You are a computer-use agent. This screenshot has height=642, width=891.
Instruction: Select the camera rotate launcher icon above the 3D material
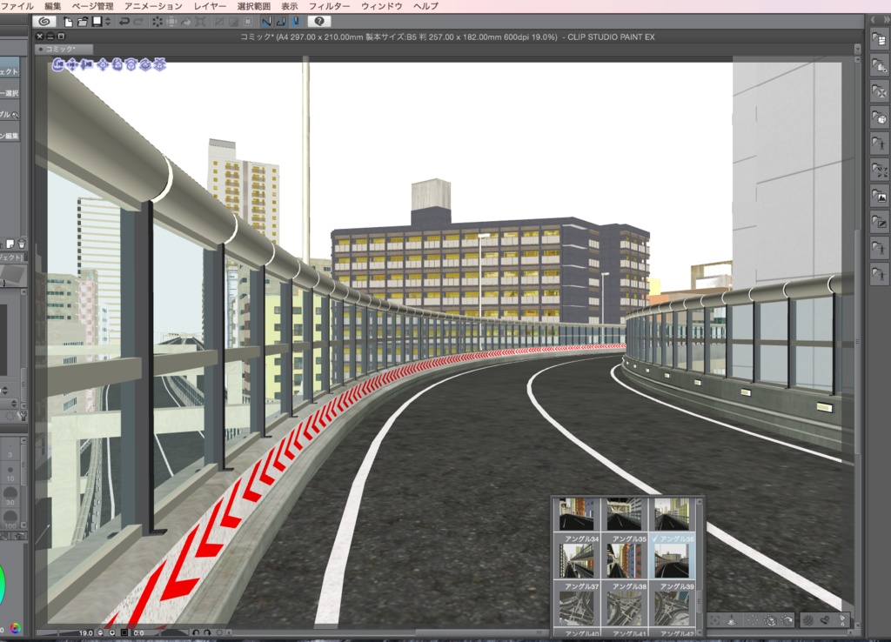pos(58,66)
